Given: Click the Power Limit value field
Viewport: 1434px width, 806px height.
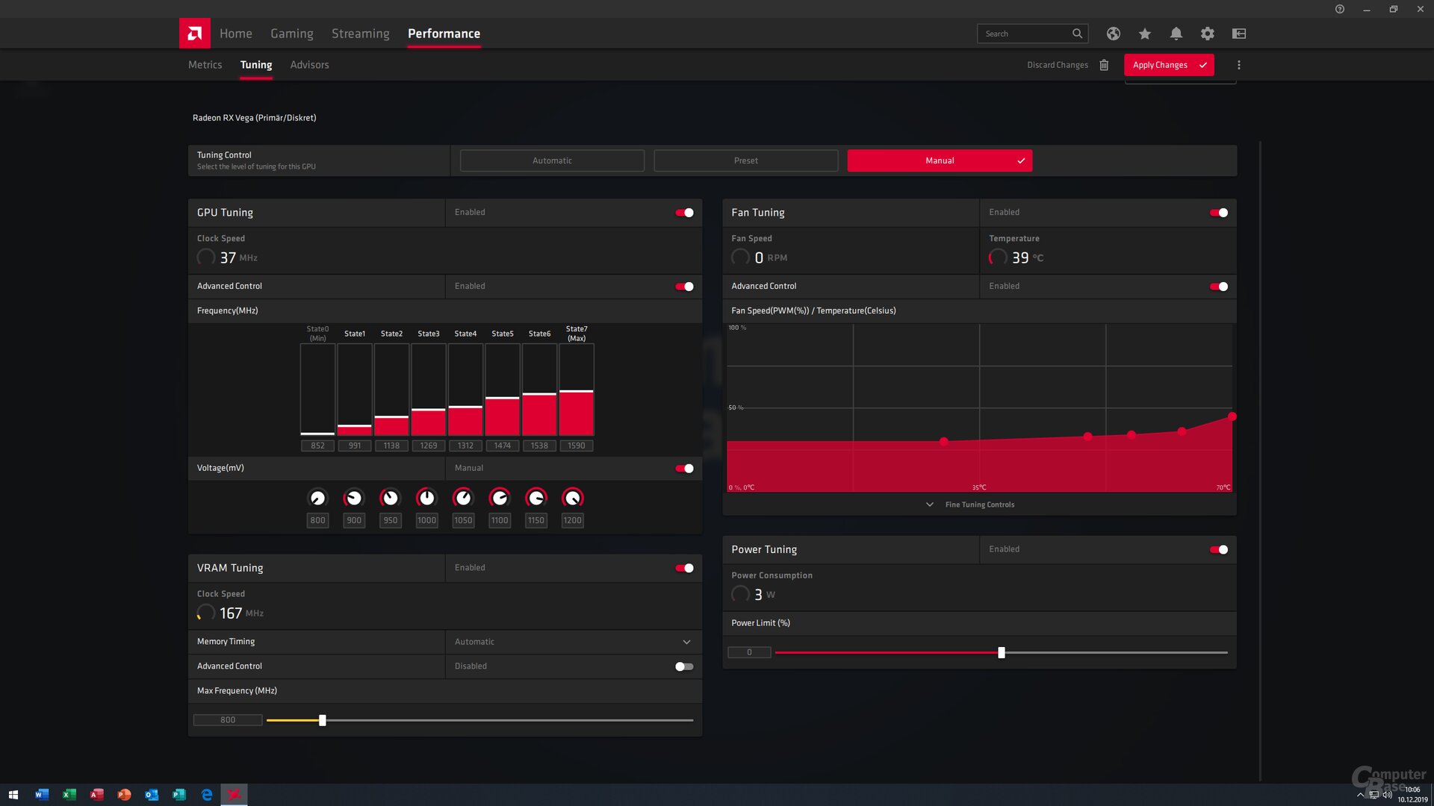Looking at the screenshot, I should (x=749, y=652).
